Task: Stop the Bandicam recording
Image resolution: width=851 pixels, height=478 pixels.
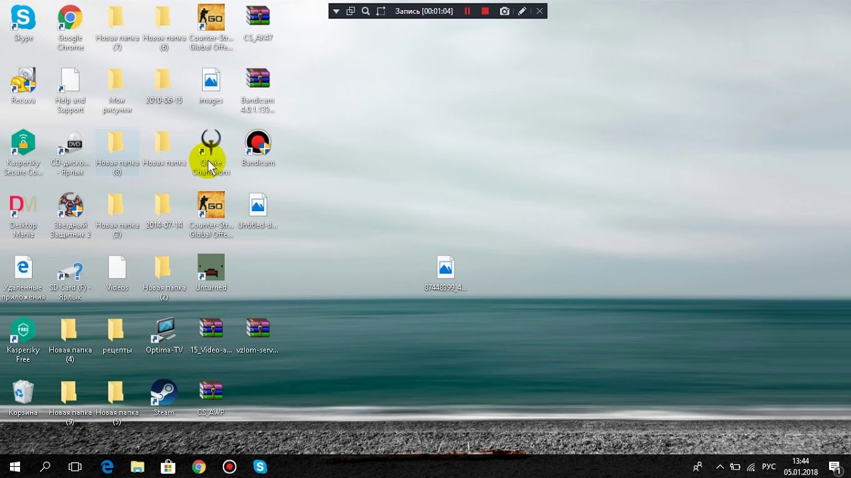Action: (x=485, y=11)
